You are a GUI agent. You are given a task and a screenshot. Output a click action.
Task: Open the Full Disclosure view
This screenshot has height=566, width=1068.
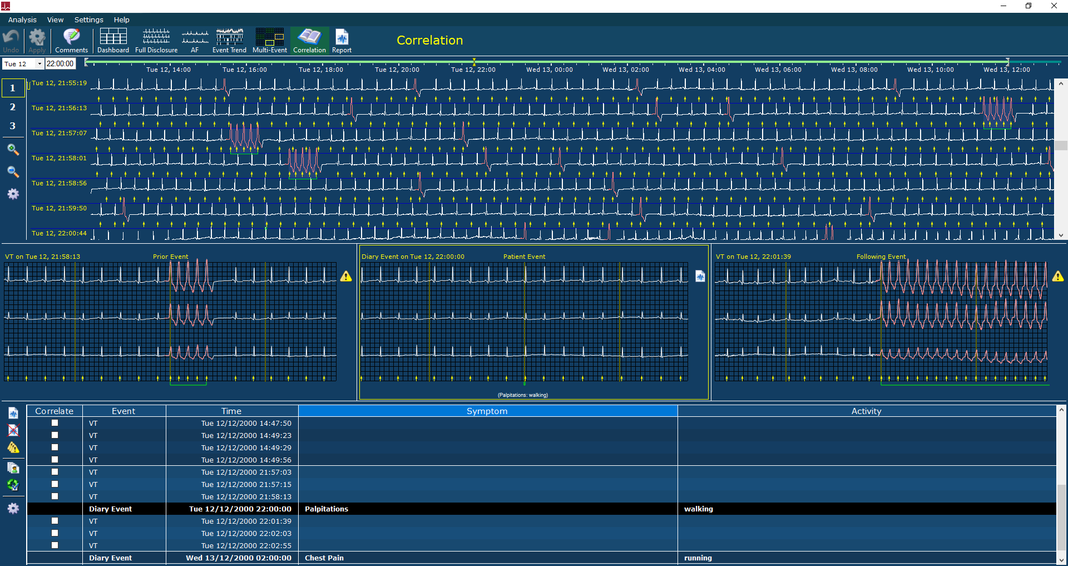click(x=156, y=41)
